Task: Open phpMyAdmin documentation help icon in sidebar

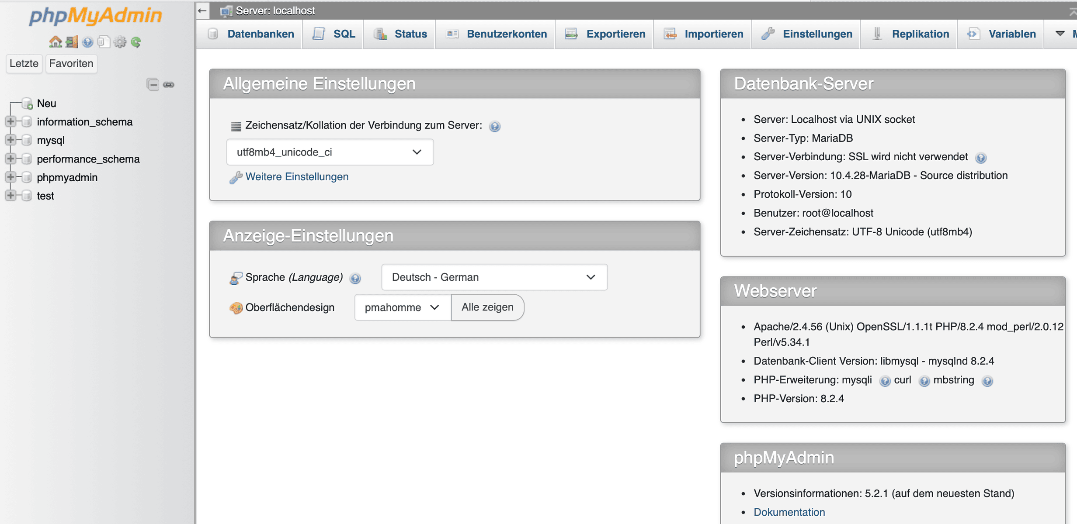Action: click(88, 42)
